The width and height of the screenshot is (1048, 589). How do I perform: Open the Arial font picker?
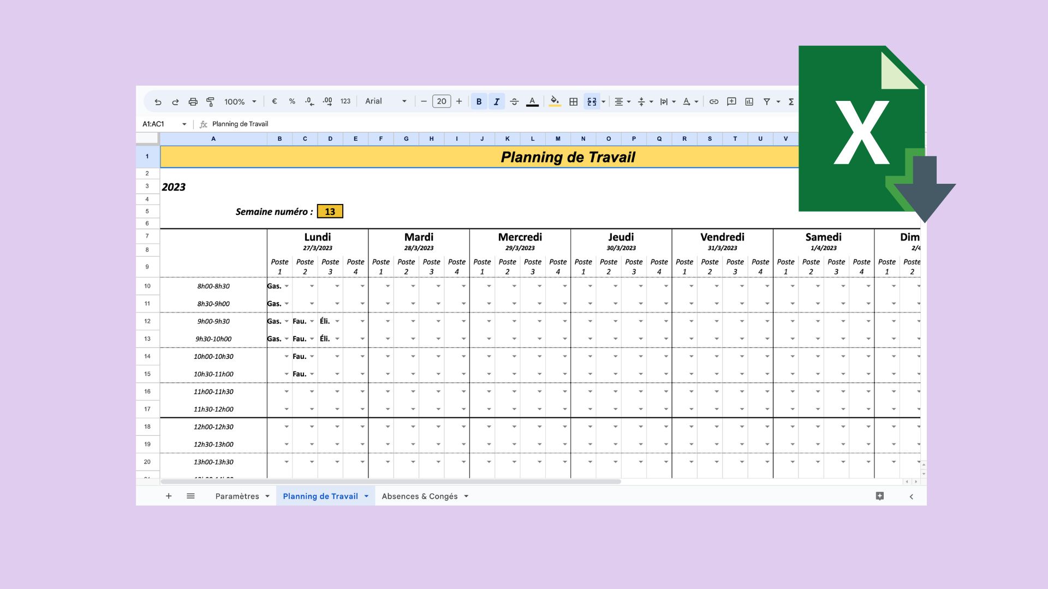(384, 101)
